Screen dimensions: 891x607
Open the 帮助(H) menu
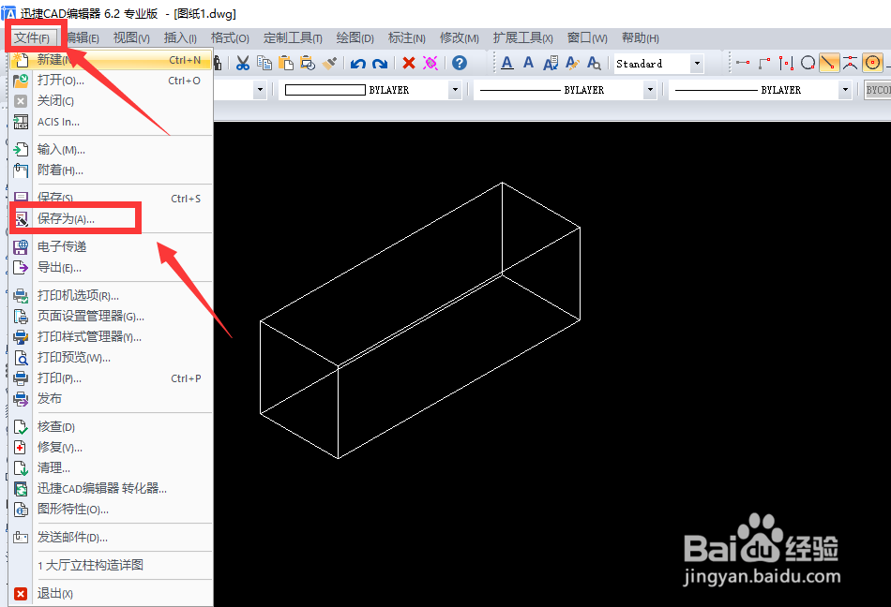coord(641,38)
